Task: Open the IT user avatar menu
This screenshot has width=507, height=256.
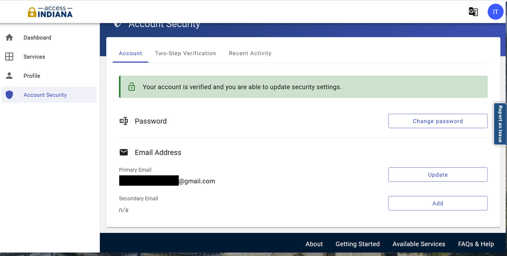Action: pyautogui.click(x=495, y=12)
